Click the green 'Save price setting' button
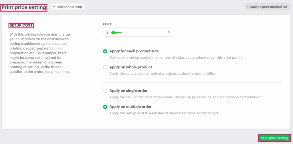Image resolution: width=293 pixels, height=144 pixels. tap(274, 138)
